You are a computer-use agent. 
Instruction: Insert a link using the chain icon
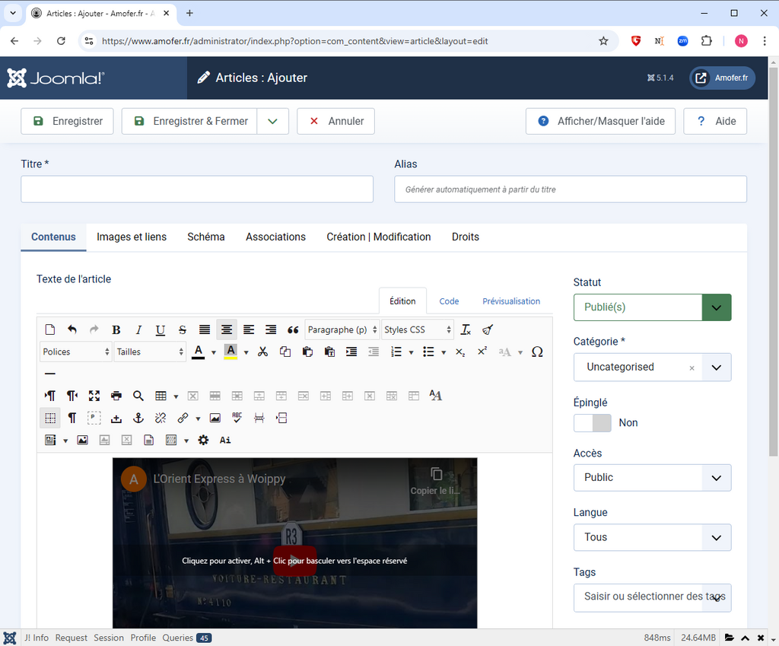(183, 418)
